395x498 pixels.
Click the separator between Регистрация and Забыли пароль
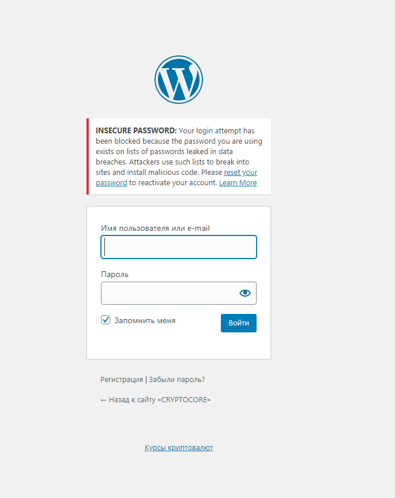pyautogui.click(x=146, y=380)
